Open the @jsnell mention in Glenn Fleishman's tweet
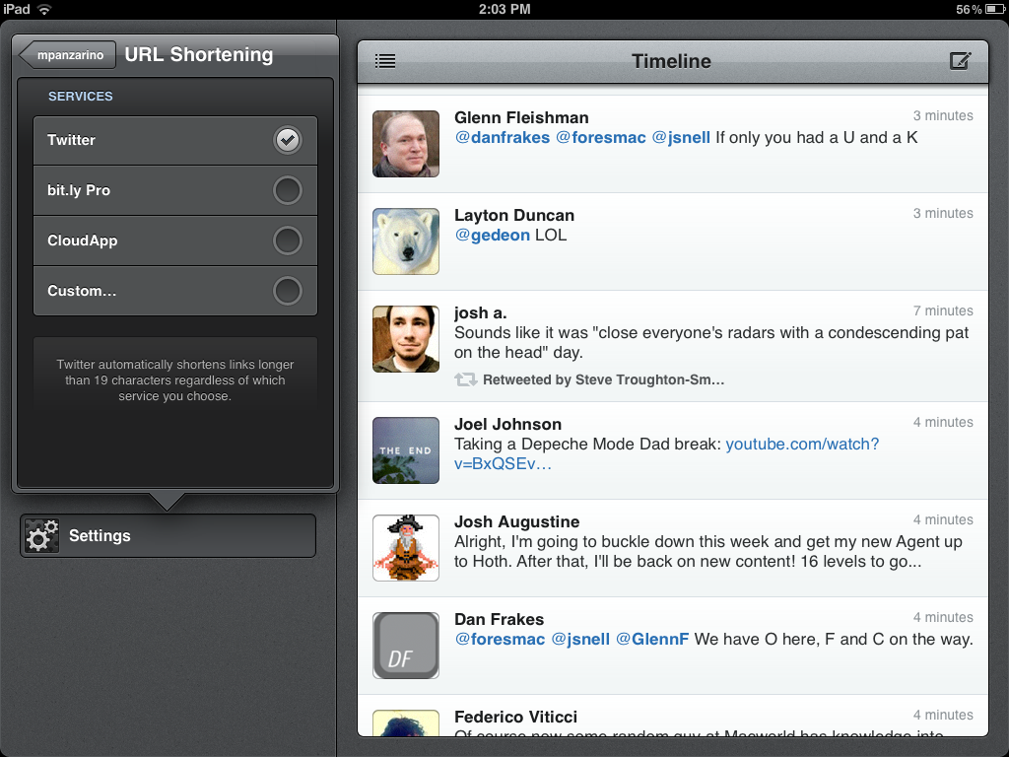 [681, 137]
